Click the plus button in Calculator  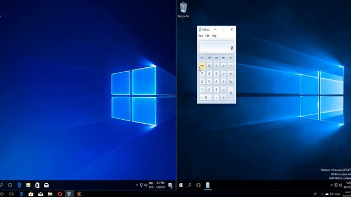(x=223, y=97)
